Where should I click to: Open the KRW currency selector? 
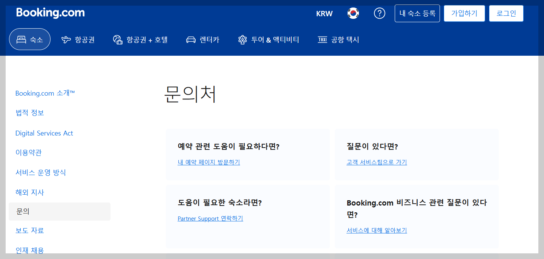click(324, 14)
